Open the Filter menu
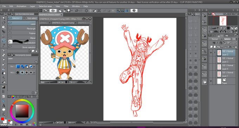Image resolution: width=239 pixels, height=128 pixels. (x=66, y=6)
